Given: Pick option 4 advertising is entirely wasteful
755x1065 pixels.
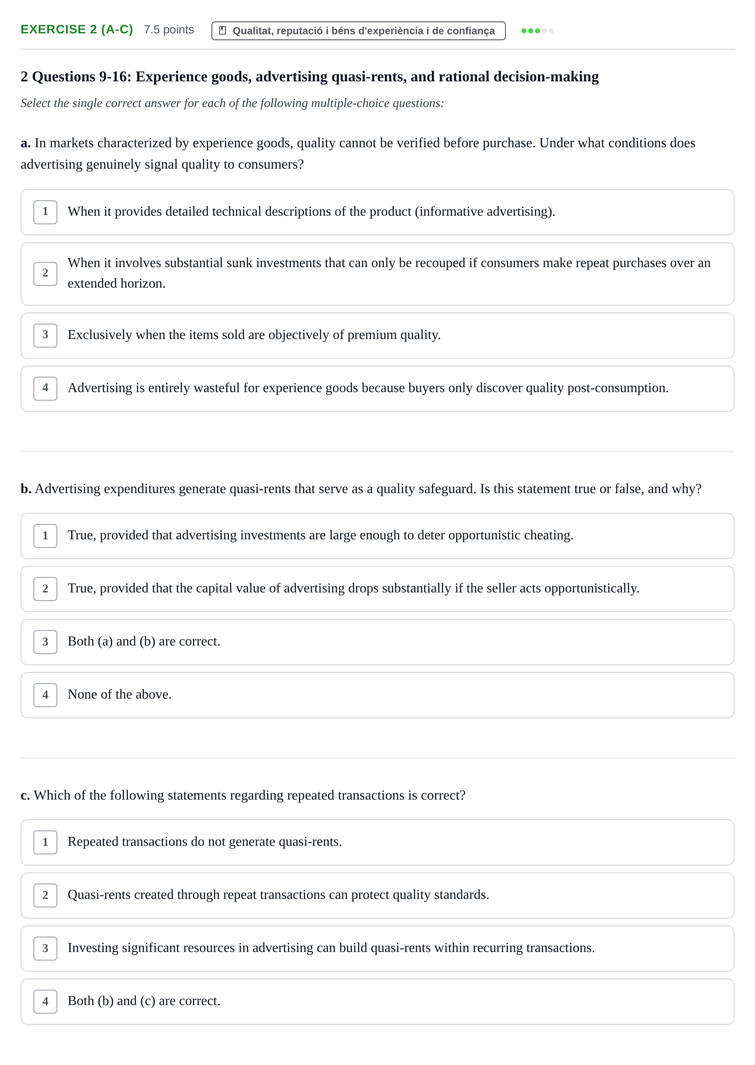Looking at the screenshot, I should [377, 388].
